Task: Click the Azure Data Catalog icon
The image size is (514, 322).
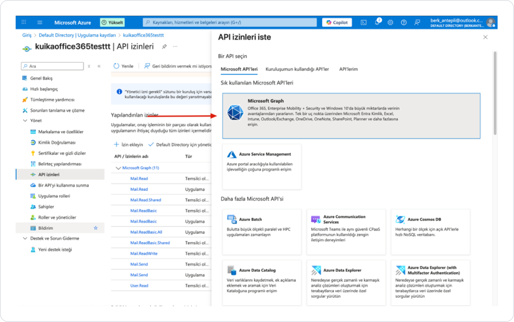Action: (x=232, y=270)
